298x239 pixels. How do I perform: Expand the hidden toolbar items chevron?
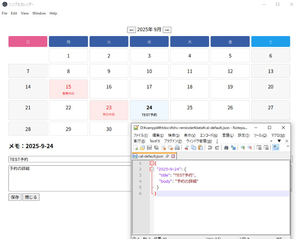[287, 146]
